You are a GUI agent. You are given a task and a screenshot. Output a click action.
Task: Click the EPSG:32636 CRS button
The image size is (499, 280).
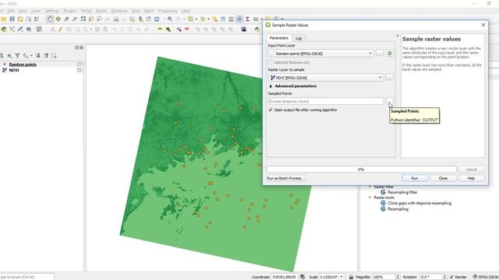[x=486, y=277]
